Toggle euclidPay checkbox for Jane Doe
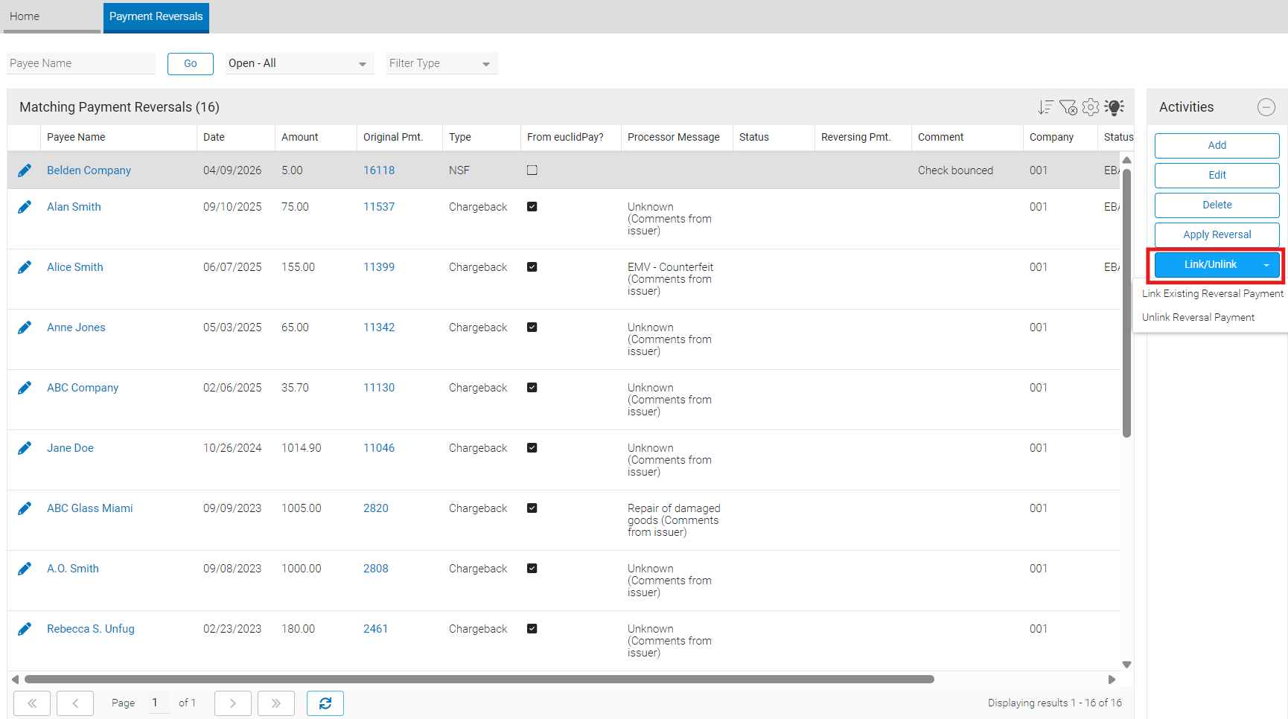The width and height of the screenshot is (1288, 719). click(532, 448)
